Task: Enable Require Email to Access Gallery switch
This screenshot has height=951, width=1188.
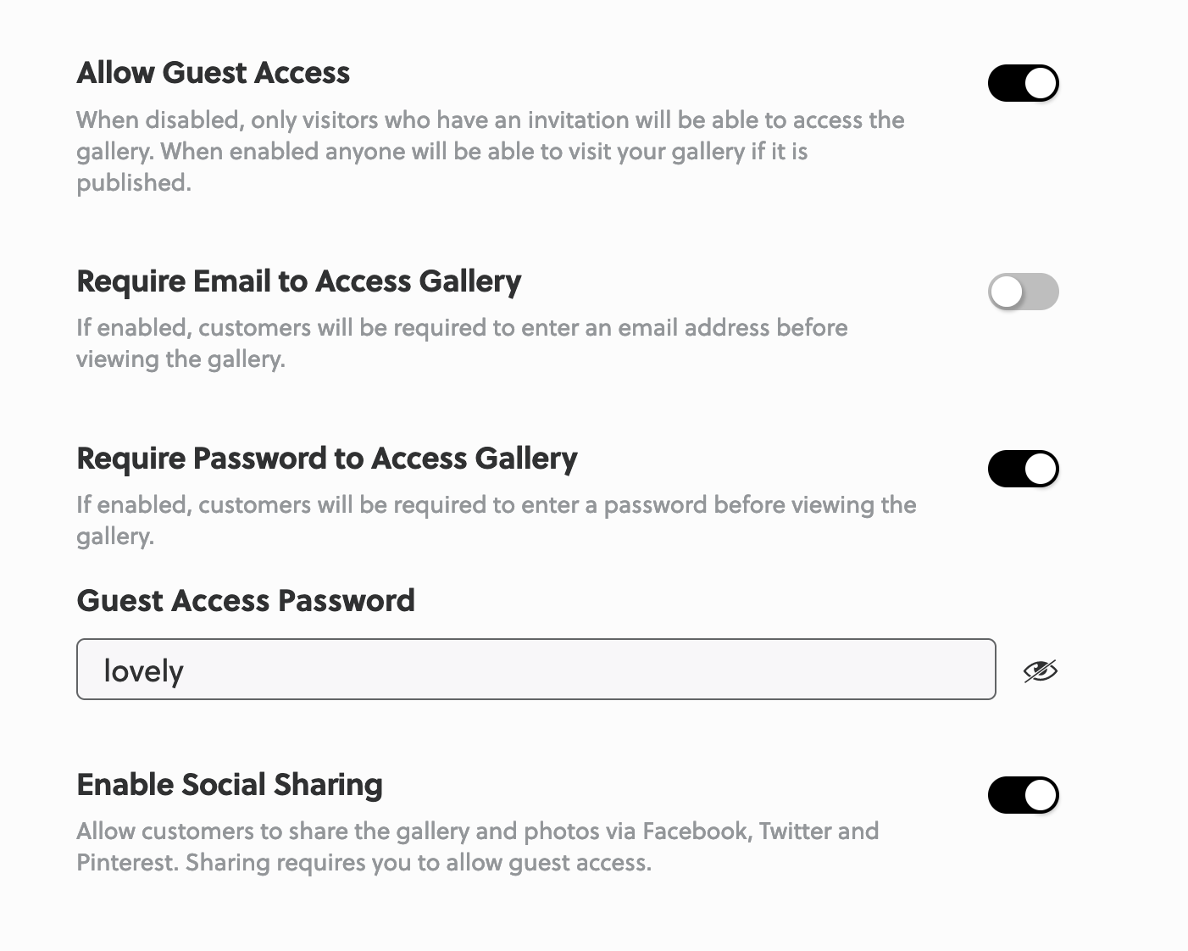Action: pos(1023,292)
